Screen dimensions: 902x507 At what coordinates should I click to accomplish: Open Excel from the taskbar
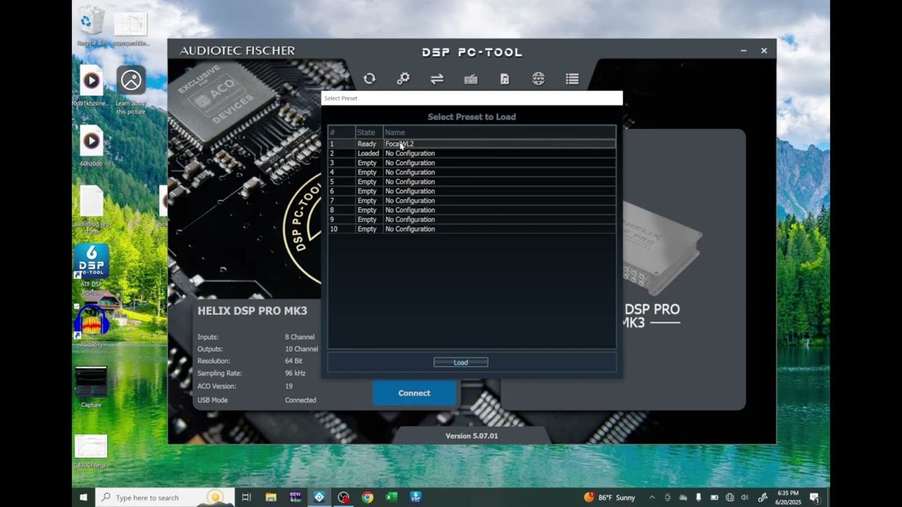pyautogui.click(x=391, y=497)
